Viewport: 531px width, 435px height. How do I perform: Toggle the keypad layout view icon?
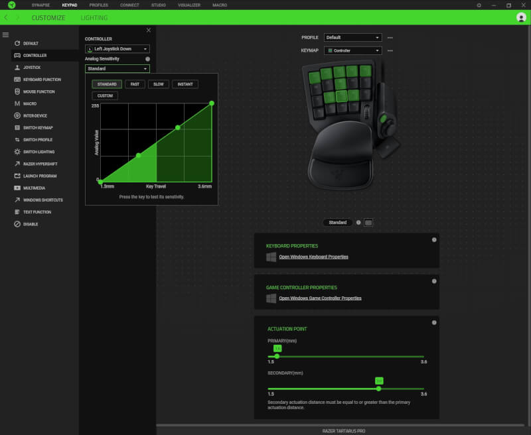coord(368,223)
